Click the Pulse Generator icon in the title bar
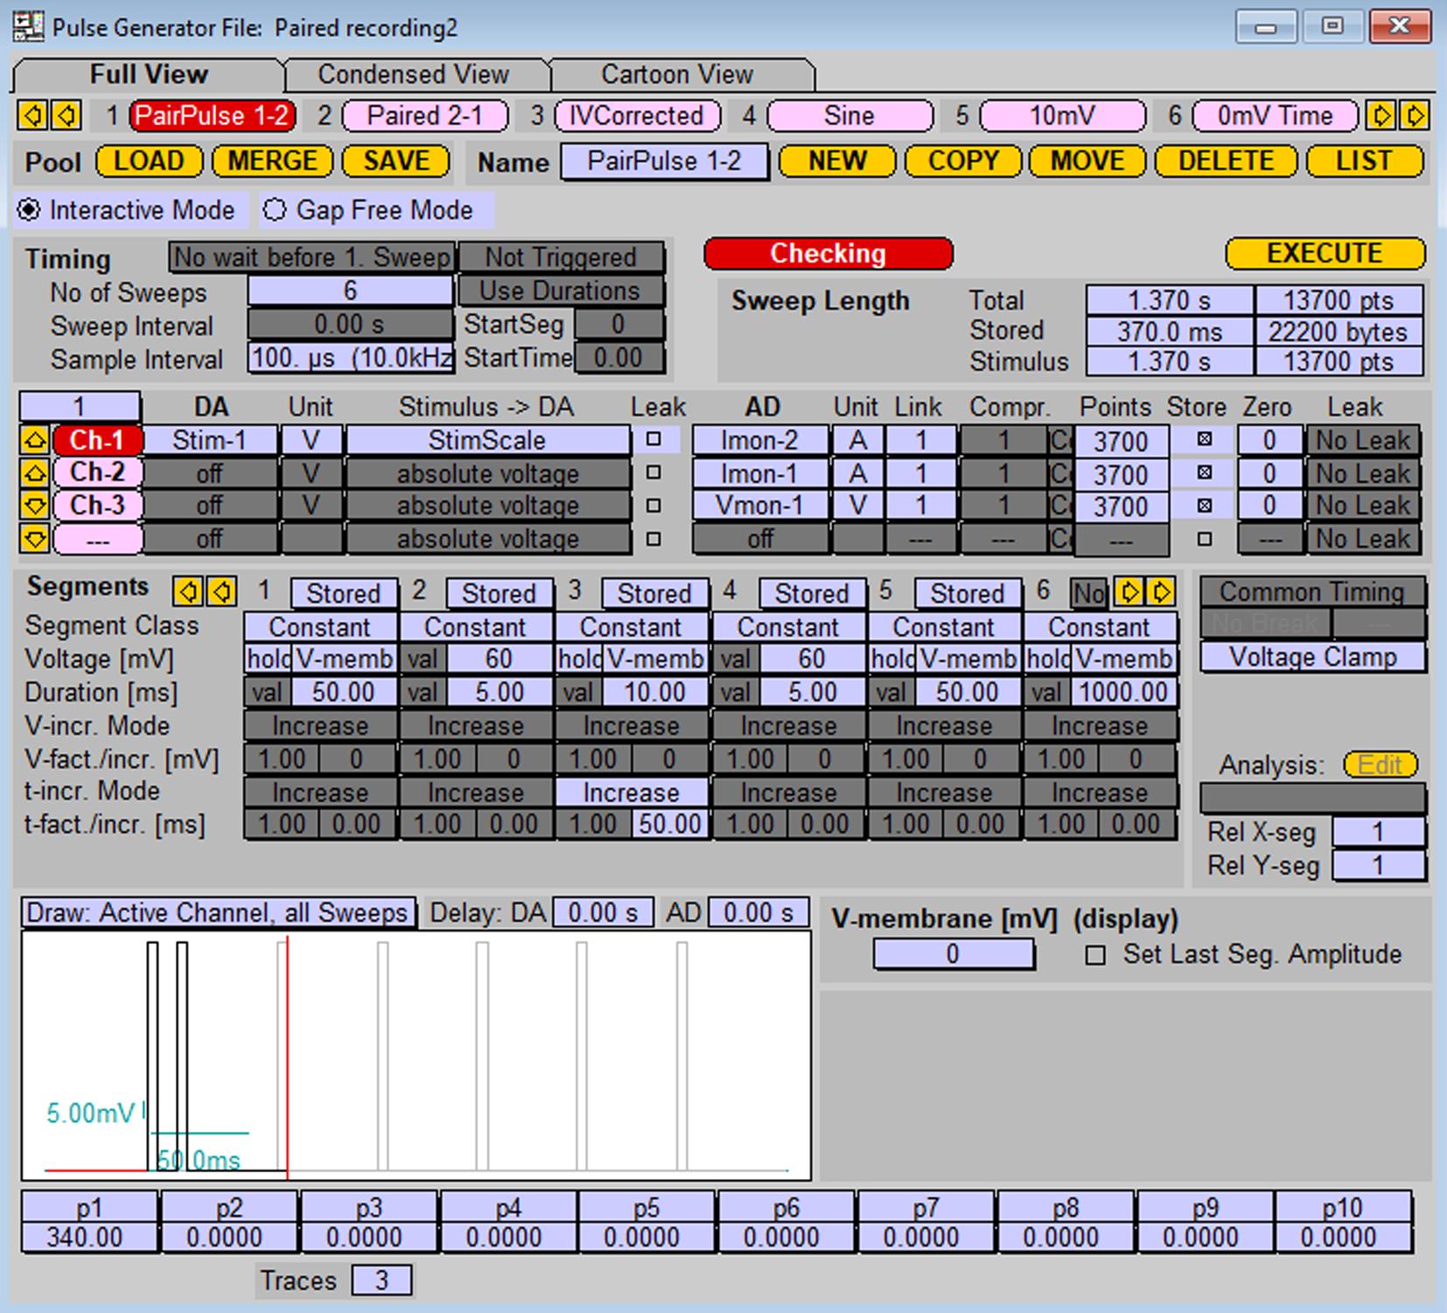 pyautogui.click(x=28, y=27)
